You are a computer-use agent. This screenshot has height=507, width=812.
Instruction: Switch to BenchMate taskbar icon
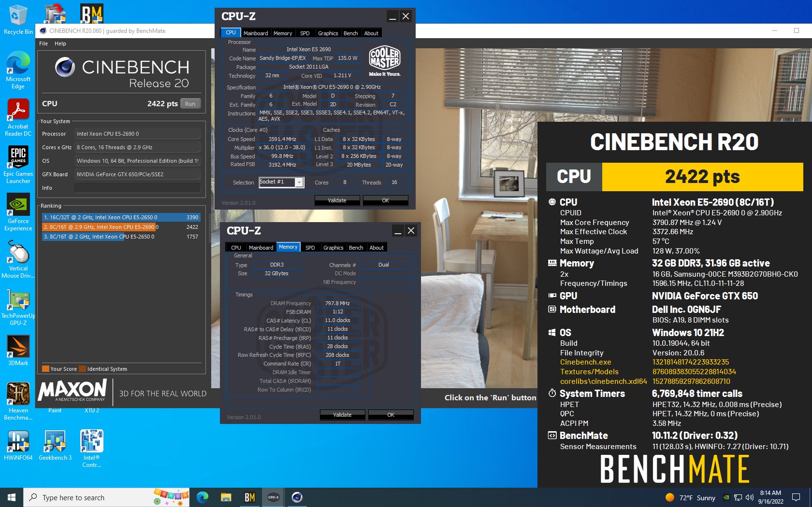[x=249, y=497]
